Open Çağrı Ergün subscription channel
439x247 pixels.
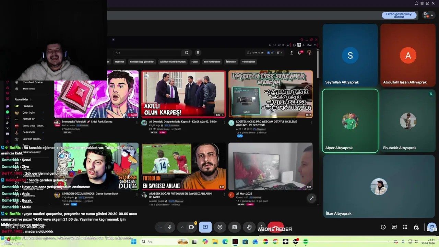click(29, 113)
